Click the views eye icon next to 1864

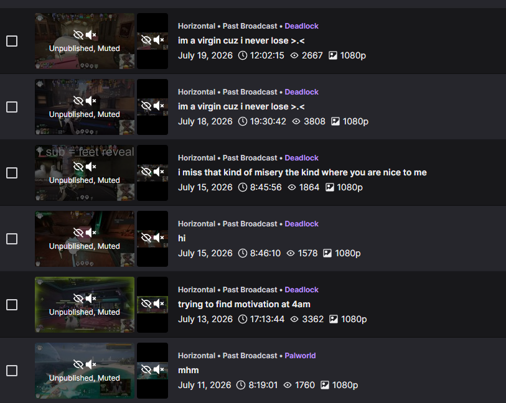click(x=292, y=187)
